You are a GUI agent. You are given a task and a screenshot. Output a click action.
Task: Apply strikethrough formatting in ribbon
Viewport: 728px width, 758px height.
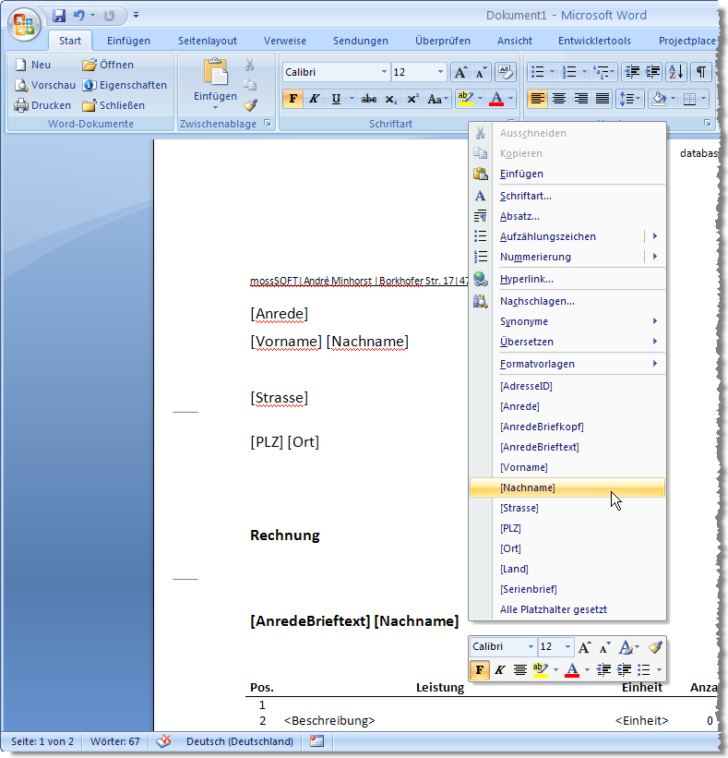click(x=369, y=99)
